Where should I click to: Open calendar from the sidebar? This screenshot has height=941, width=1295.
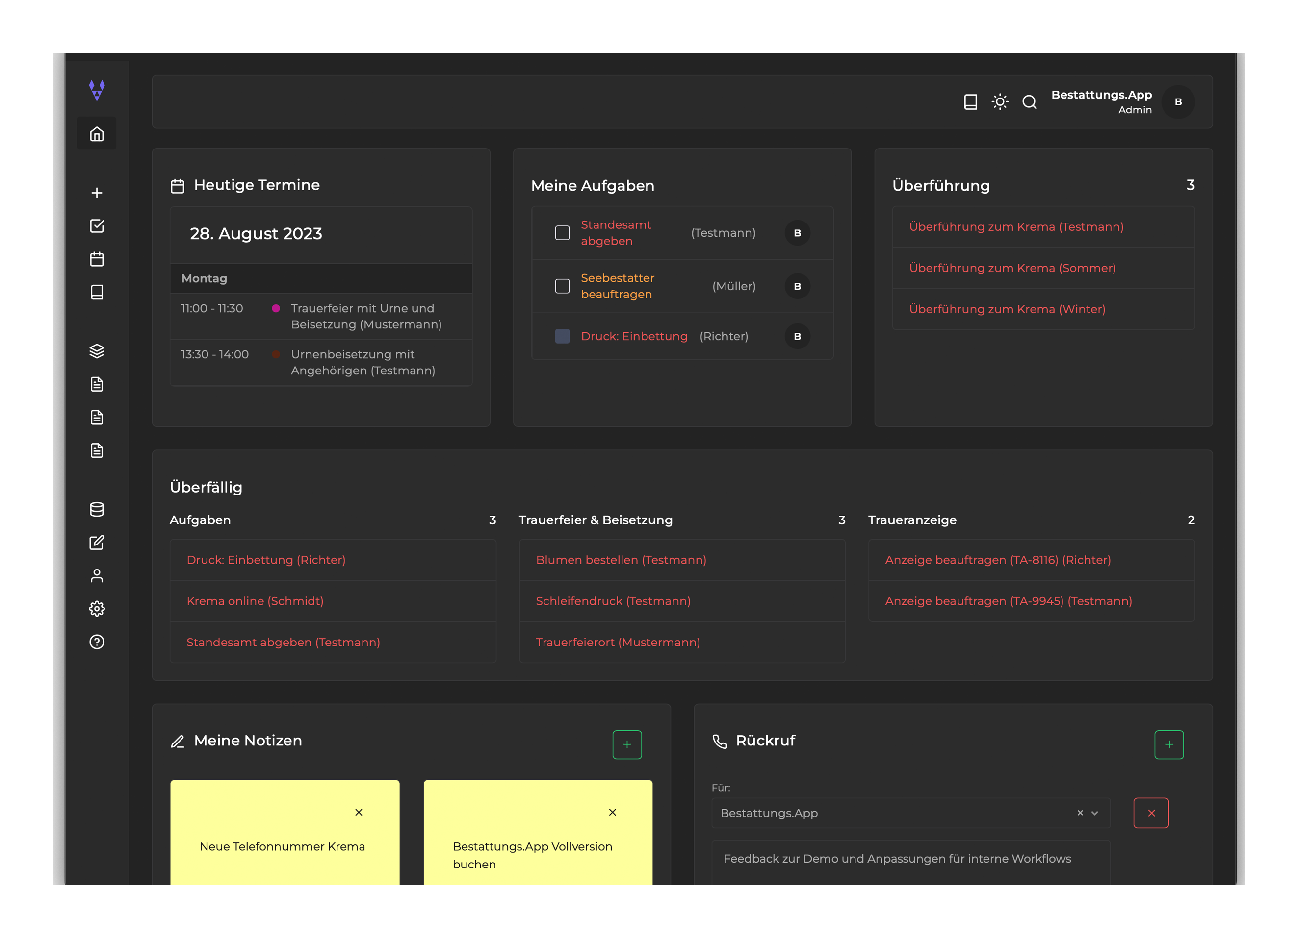[x=97, y=259]
